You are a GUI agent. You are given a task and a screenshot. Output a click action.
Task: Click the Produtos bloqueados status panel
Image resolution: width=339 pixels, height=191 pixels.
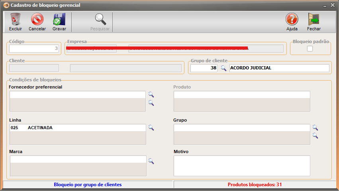[255, 185]
